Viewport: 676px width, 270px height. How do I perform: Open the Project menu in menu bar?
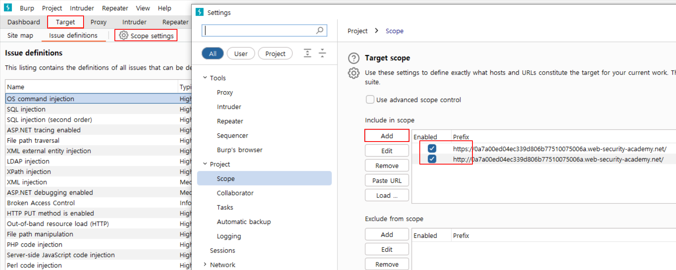coord(52,8)
